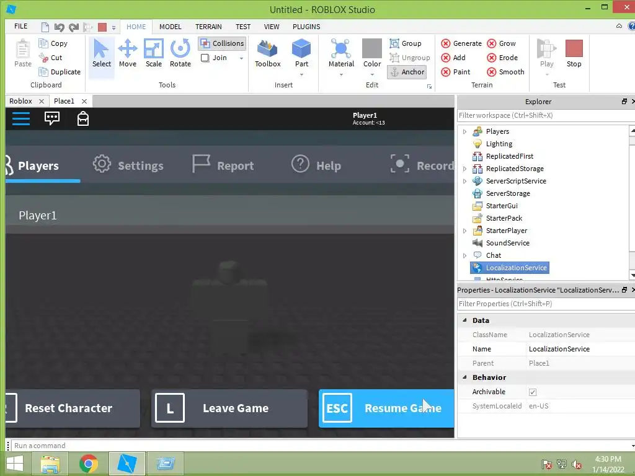This screenshot has height=476, width=635.
Task: Uncheck the Archivable checkbox
Action: pyautogui.click(x=533, y=392)
